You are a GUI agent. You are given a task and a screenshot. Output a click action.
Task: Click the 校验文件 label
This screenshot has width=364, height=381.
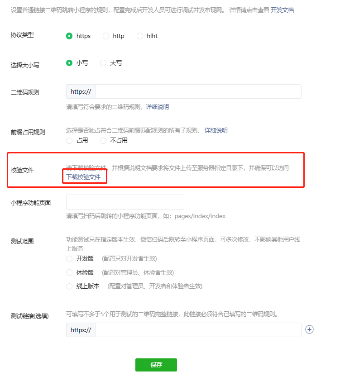22,170
